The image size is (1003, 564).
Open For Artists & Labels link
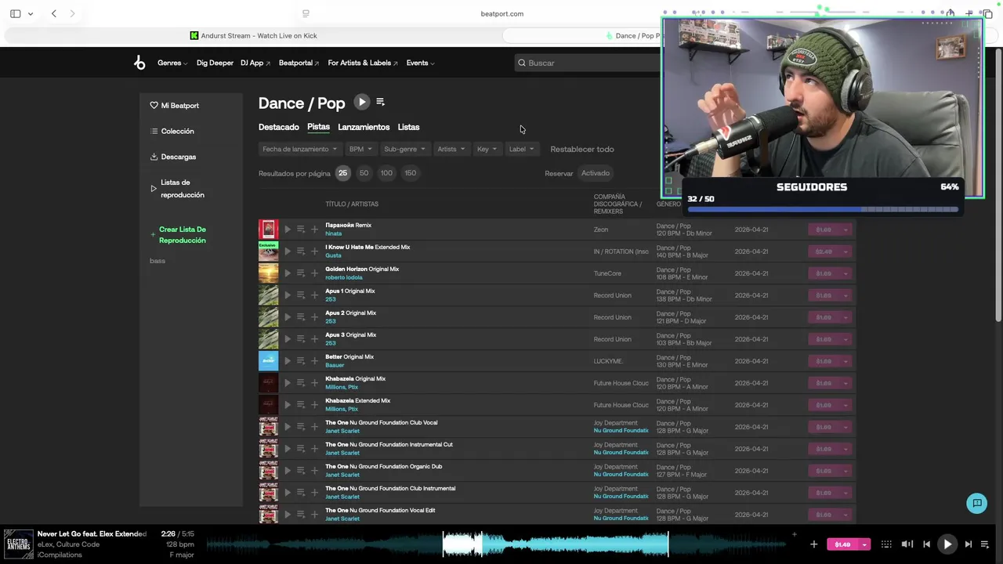(363, 63)
